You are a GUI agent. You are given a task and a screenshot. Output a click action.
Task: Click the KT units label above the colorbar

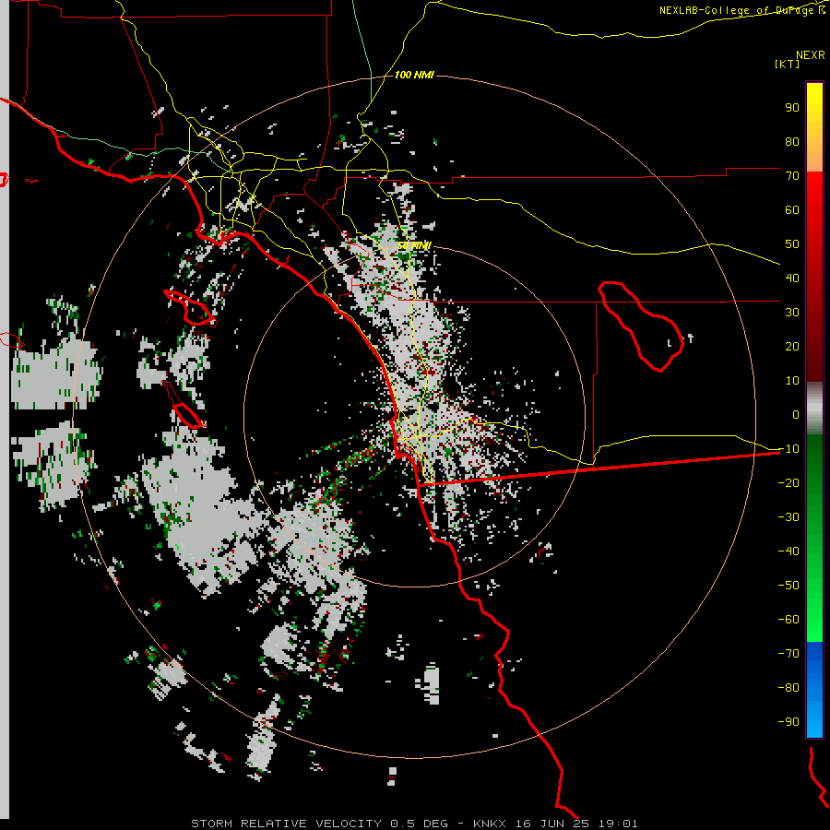click(788, 64)
